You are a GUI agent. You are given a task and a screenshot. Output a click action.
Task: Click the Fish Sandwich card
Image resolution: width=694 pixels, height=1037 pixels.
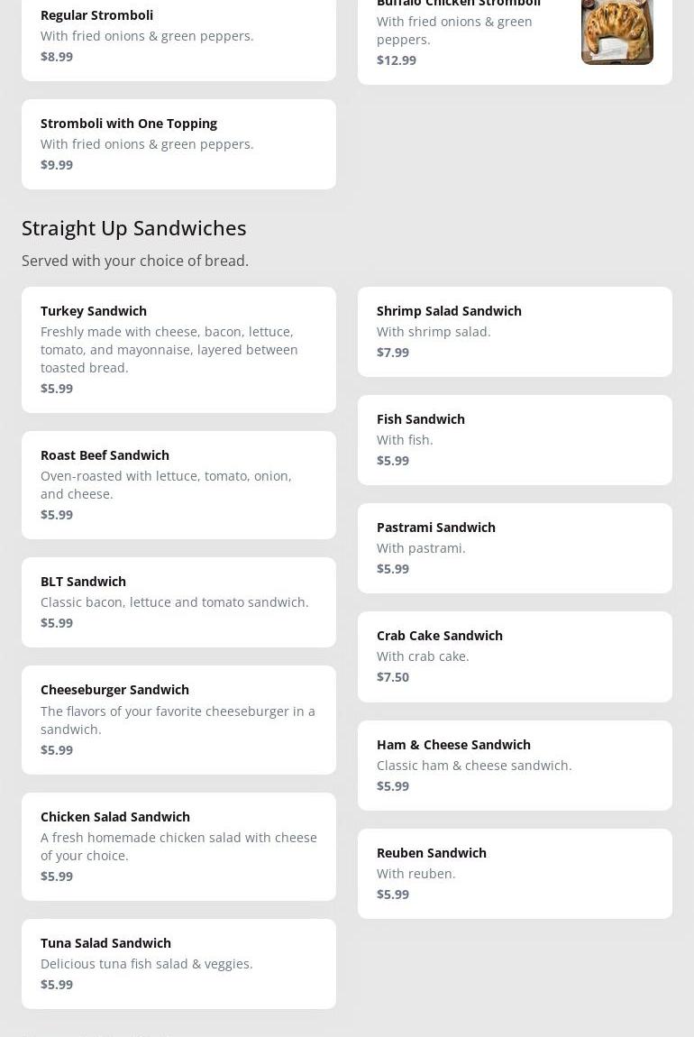(515, 440)
